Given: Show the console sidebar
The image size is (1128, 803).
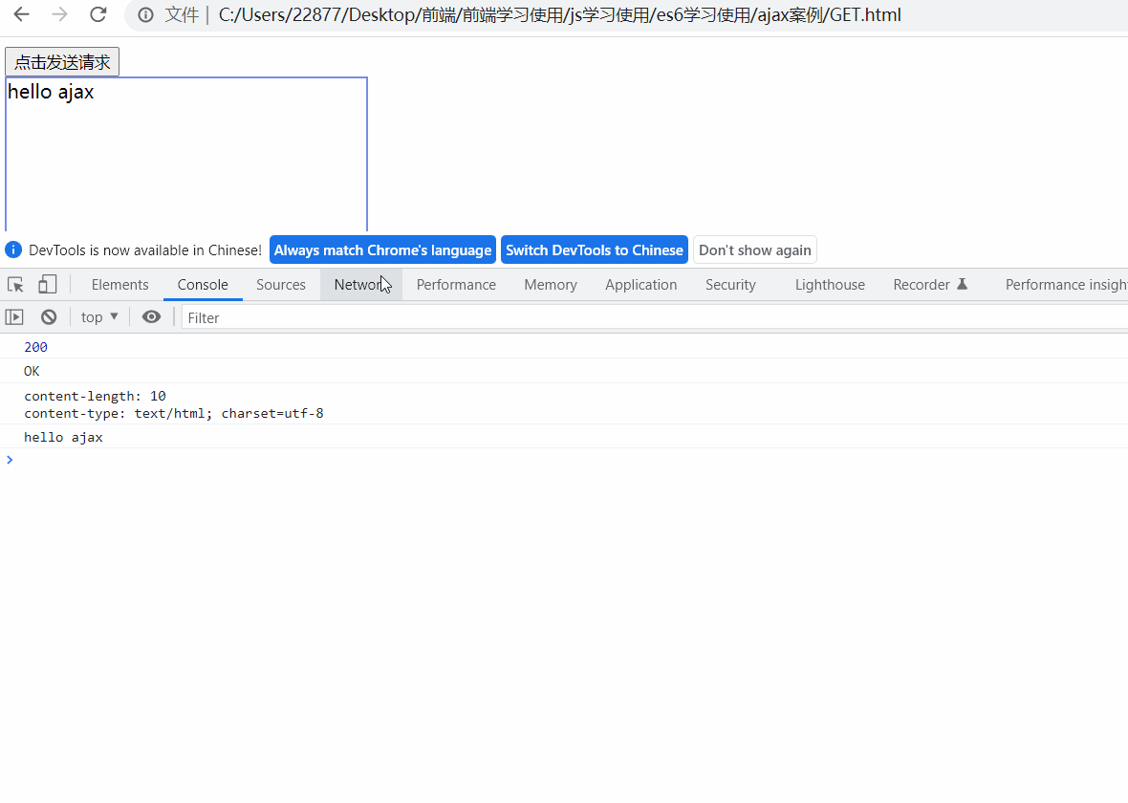Looking at the screenshot, I should coord(14,316).
